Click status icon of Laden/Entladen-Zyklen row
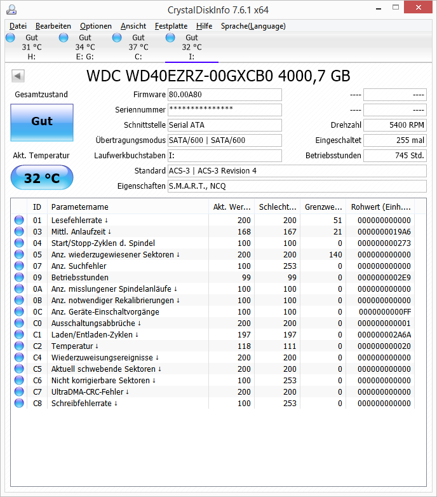 point(19,334)
